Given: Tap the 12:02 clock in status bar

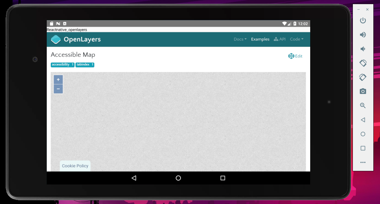Looking at the screenshot, I should click(303, 24).
